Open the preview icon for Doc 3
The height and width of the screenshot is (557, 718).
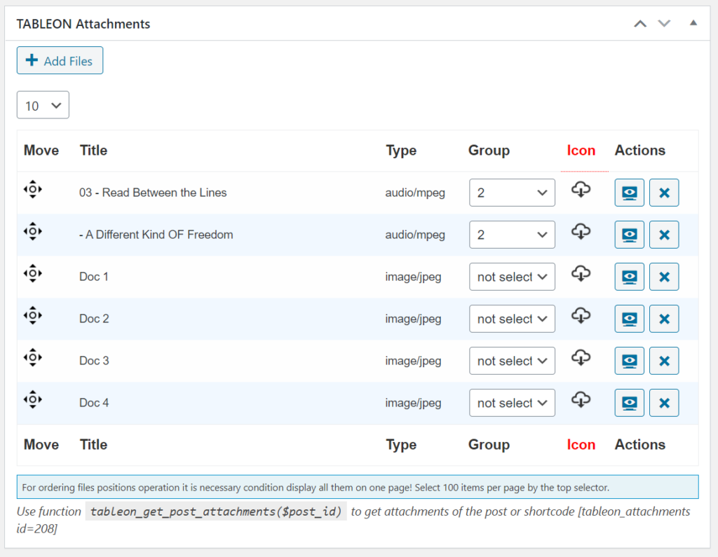pyautogui.click(x=629, y=360)
